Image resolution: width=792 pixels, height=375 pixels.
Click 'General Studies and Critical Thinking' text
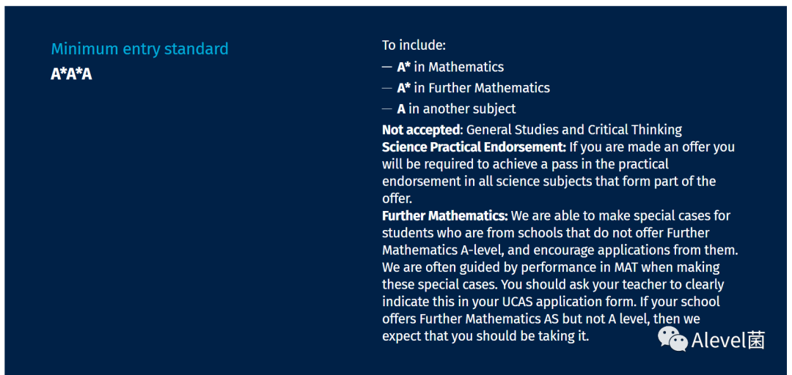tap(574, 130)
